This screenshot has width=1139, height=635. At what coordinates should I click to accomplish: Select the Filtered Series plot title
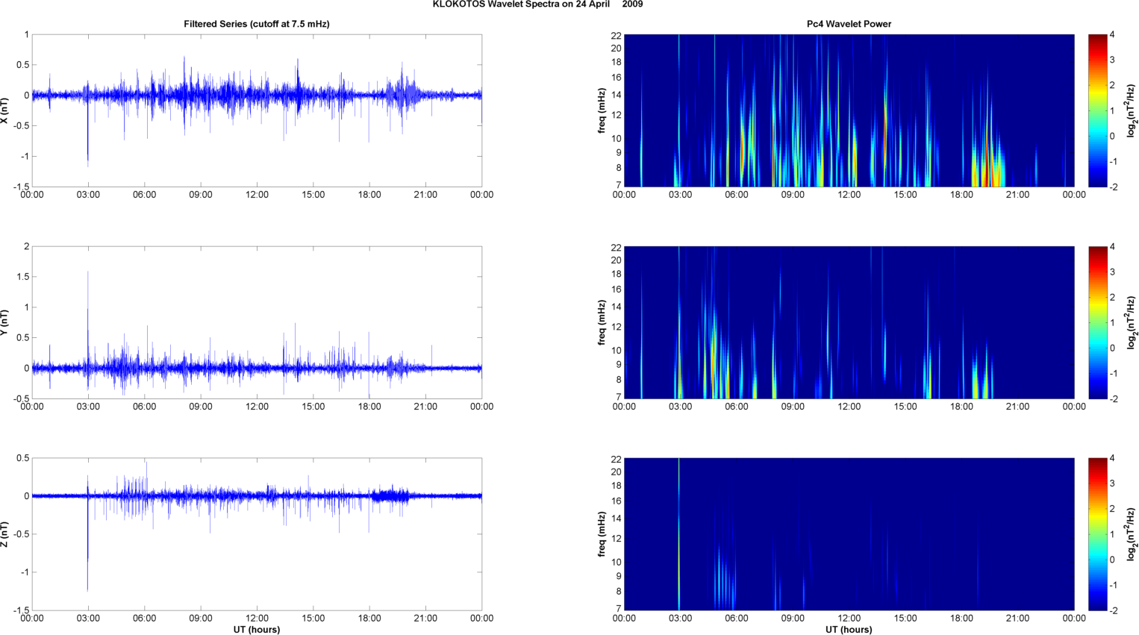pos(257,24)
